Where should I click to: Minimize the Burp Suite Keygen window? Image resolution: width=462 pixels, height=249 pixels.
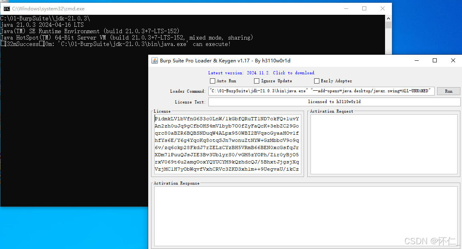tap(417, 61)
